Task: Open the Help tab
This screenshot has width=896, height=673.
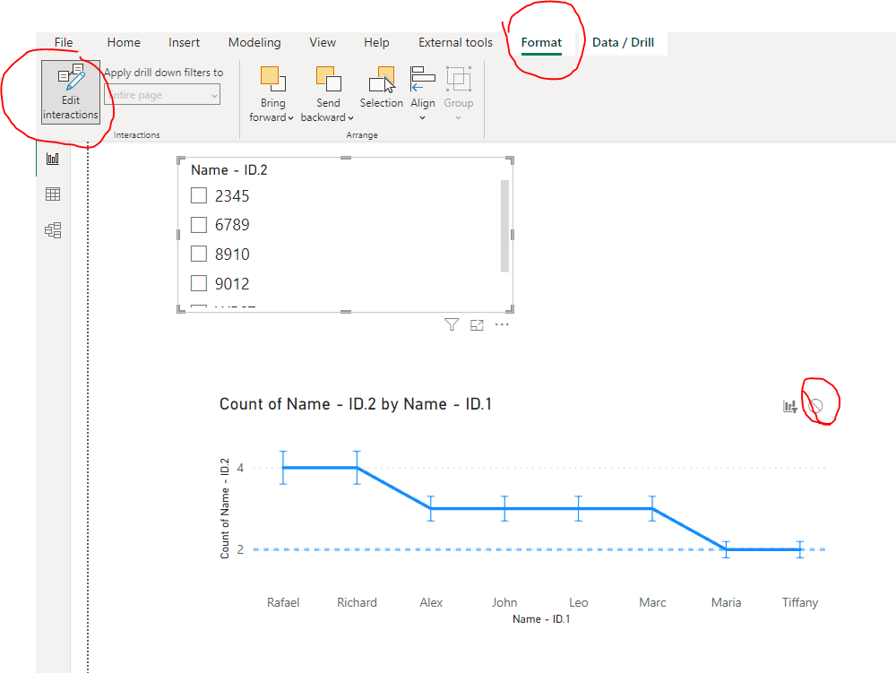Action: click(x=376, y=42)
